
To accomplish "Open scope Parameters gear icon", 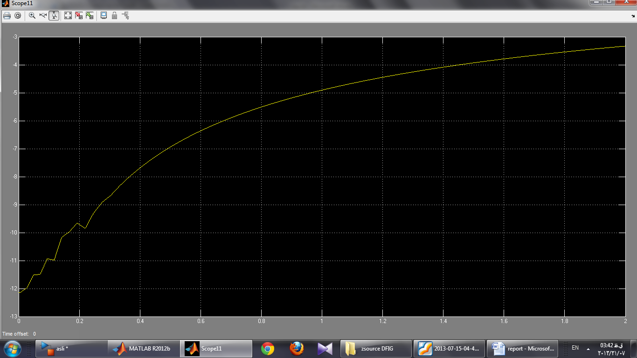I will point(18,15).
